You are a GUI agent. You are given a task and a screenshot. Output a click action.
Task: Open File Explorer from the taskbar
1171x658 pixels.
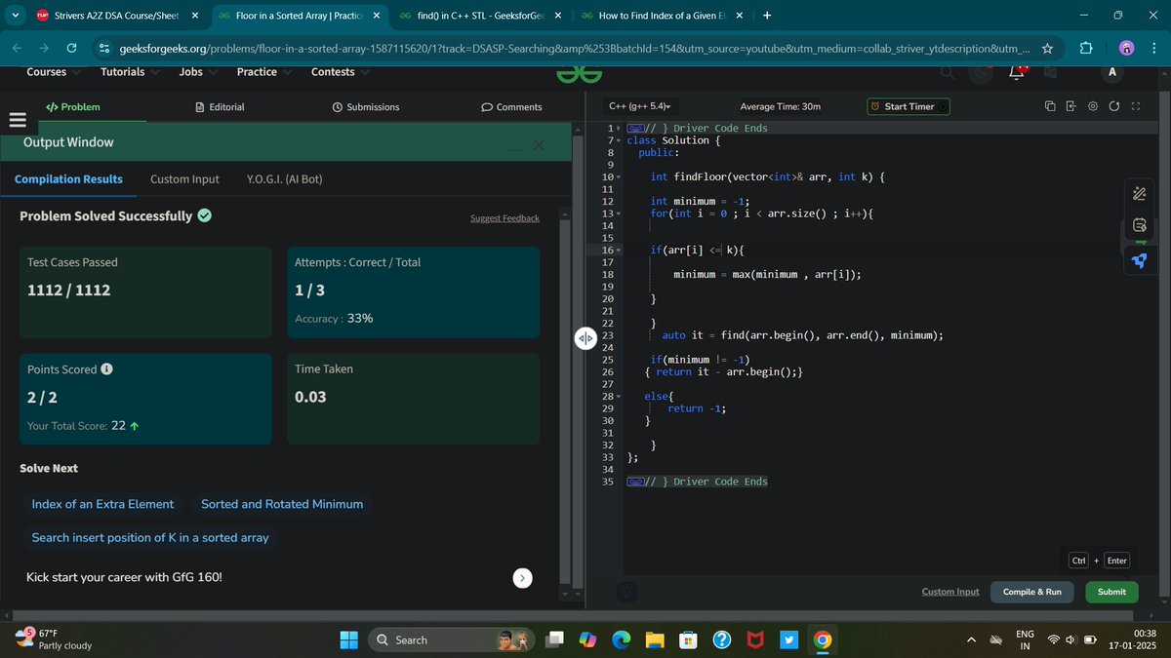point(654,640)
